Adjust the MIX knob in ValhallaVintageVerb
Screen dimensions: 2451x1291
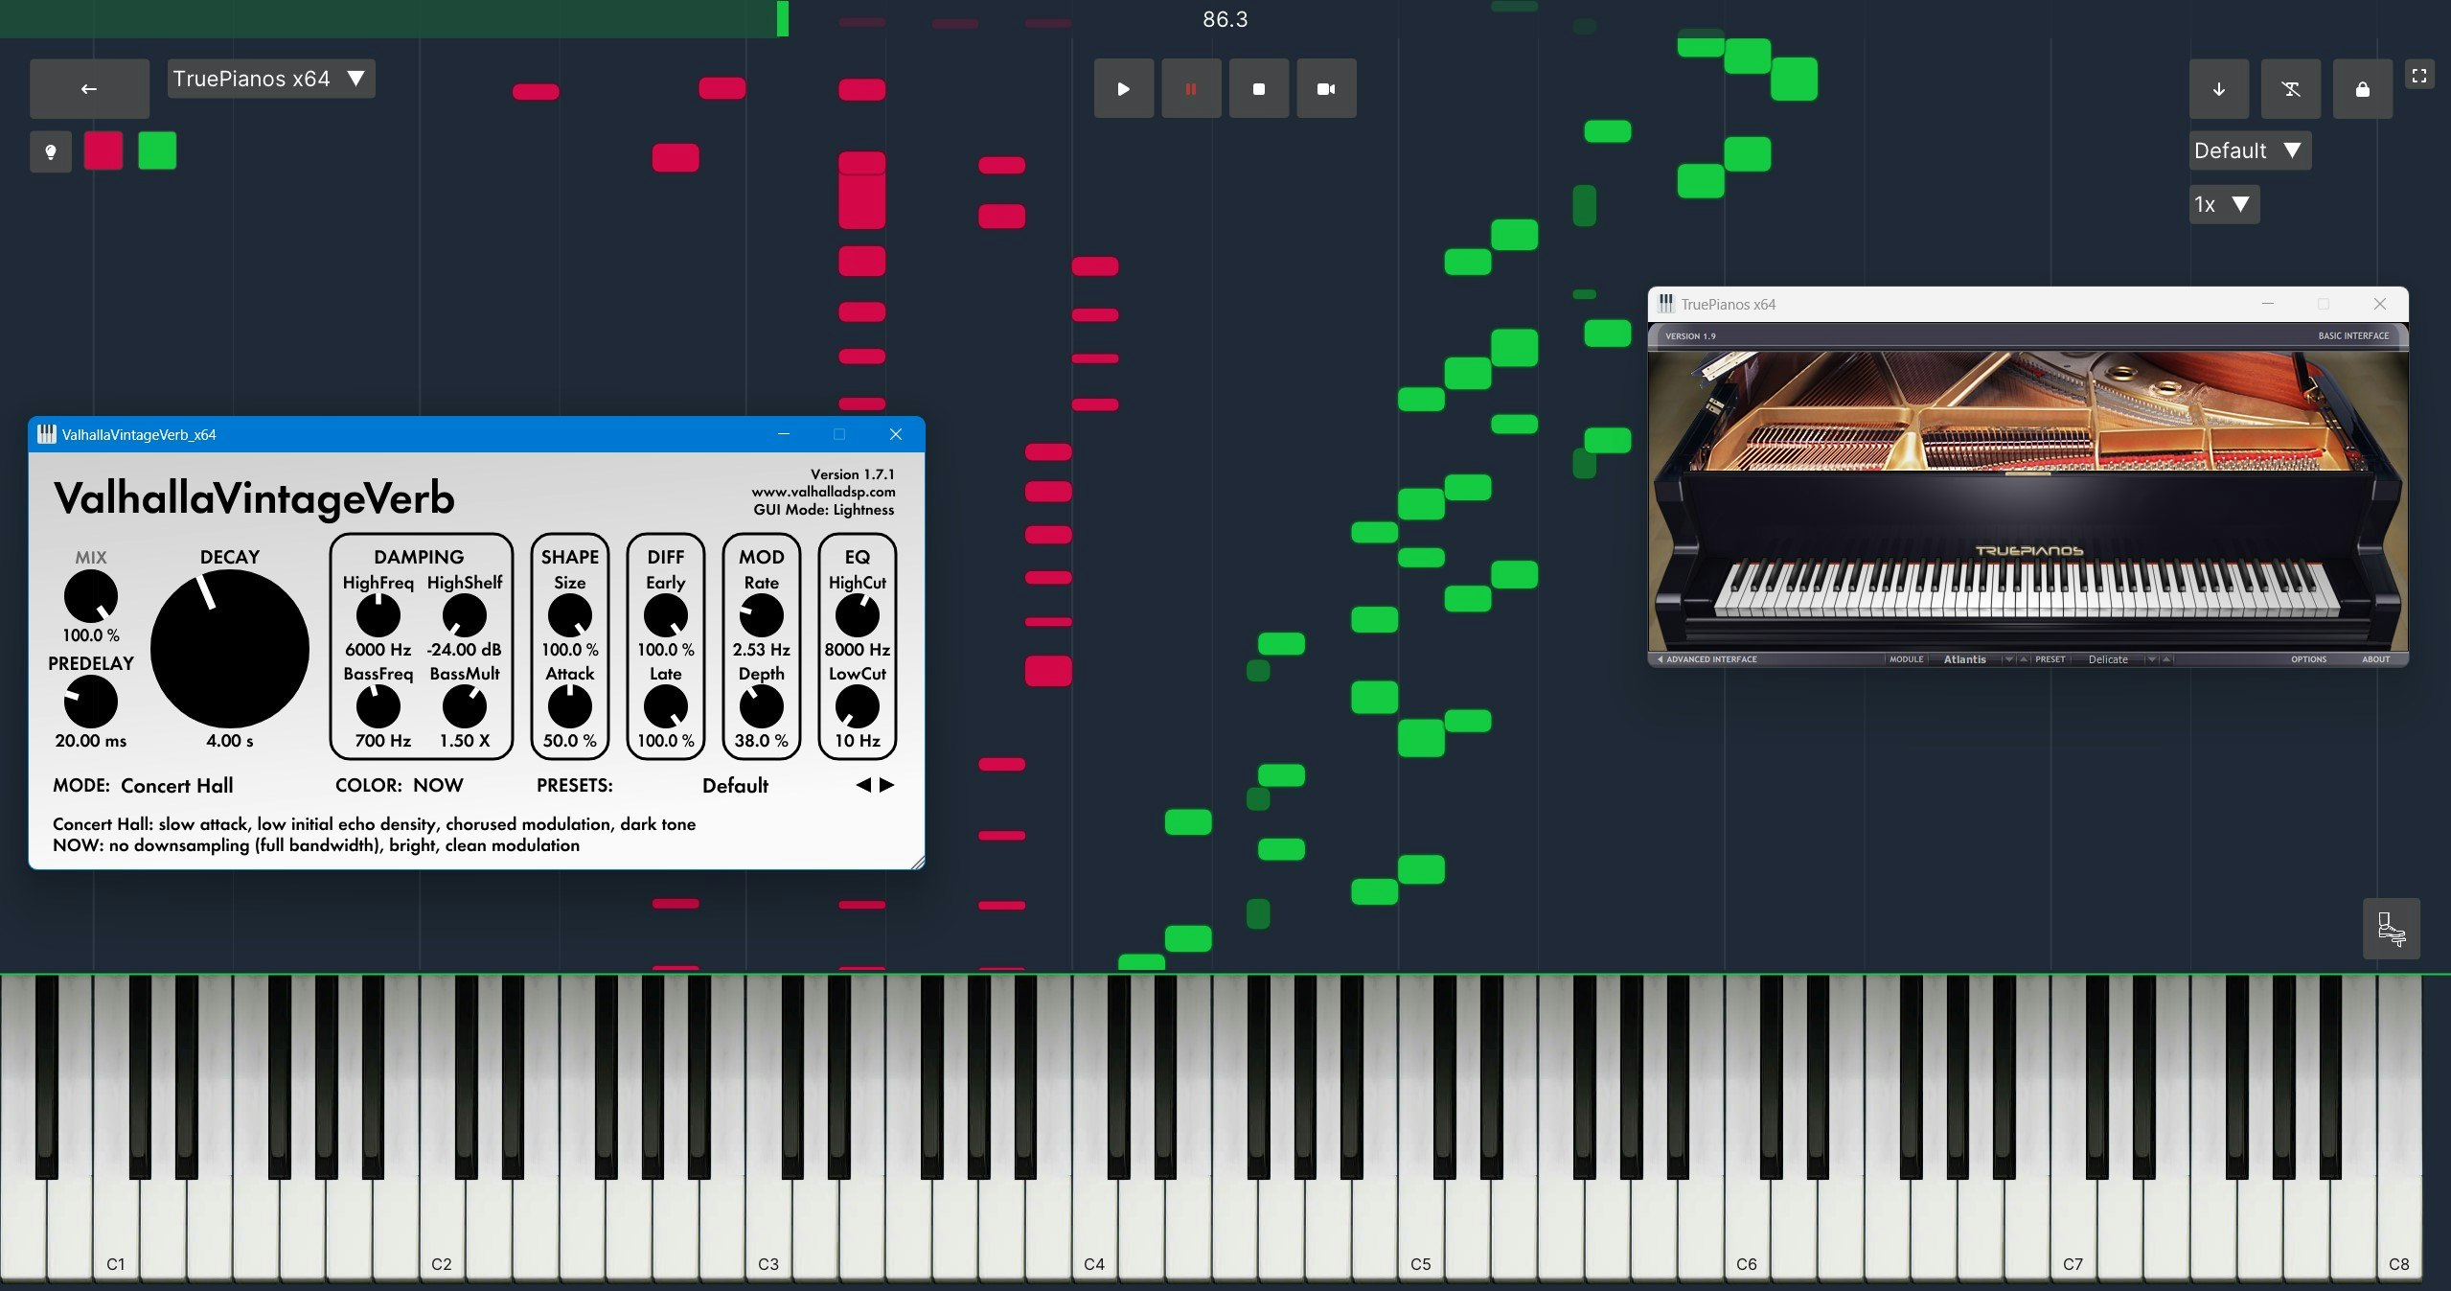point(91,596)
